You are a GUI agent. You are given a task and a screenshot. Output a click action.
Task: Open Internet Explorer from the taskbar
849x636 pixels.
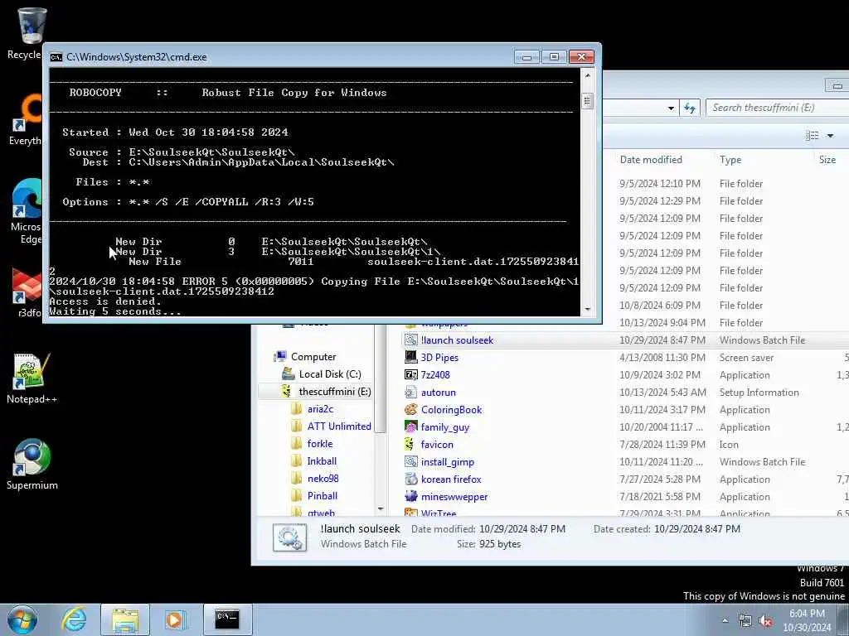73,619
